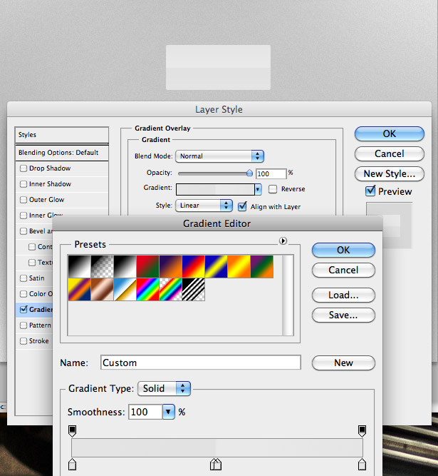Image resolution: width=438 pixels, height=476 pixels.
Task: Enable the Stroke effect checkbox
Action: [x=24, y=341]
